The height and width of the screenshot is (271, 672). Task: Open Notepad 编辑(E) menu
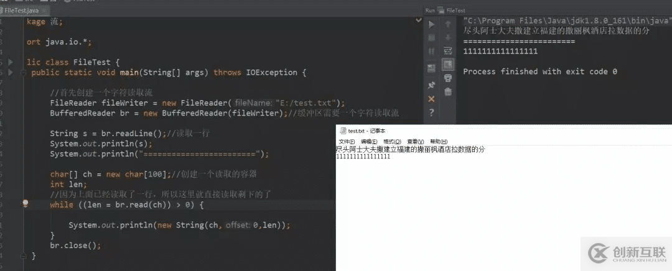point(369,141)
